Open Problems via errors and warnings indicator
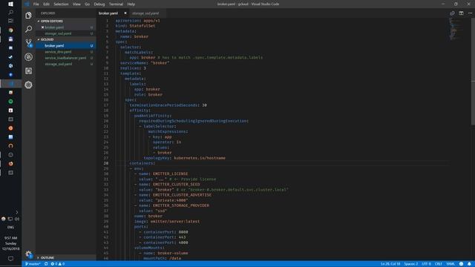Screen dimensions: 475x267 click(58, 264)
